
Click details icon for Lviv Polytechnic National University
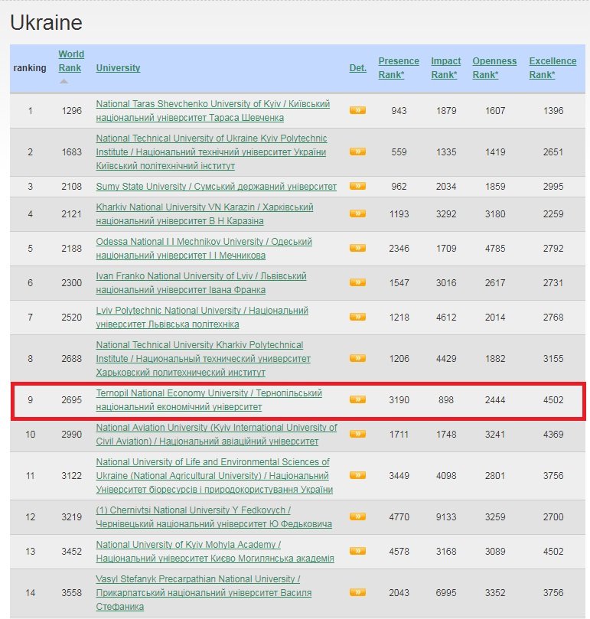point(357,317)
